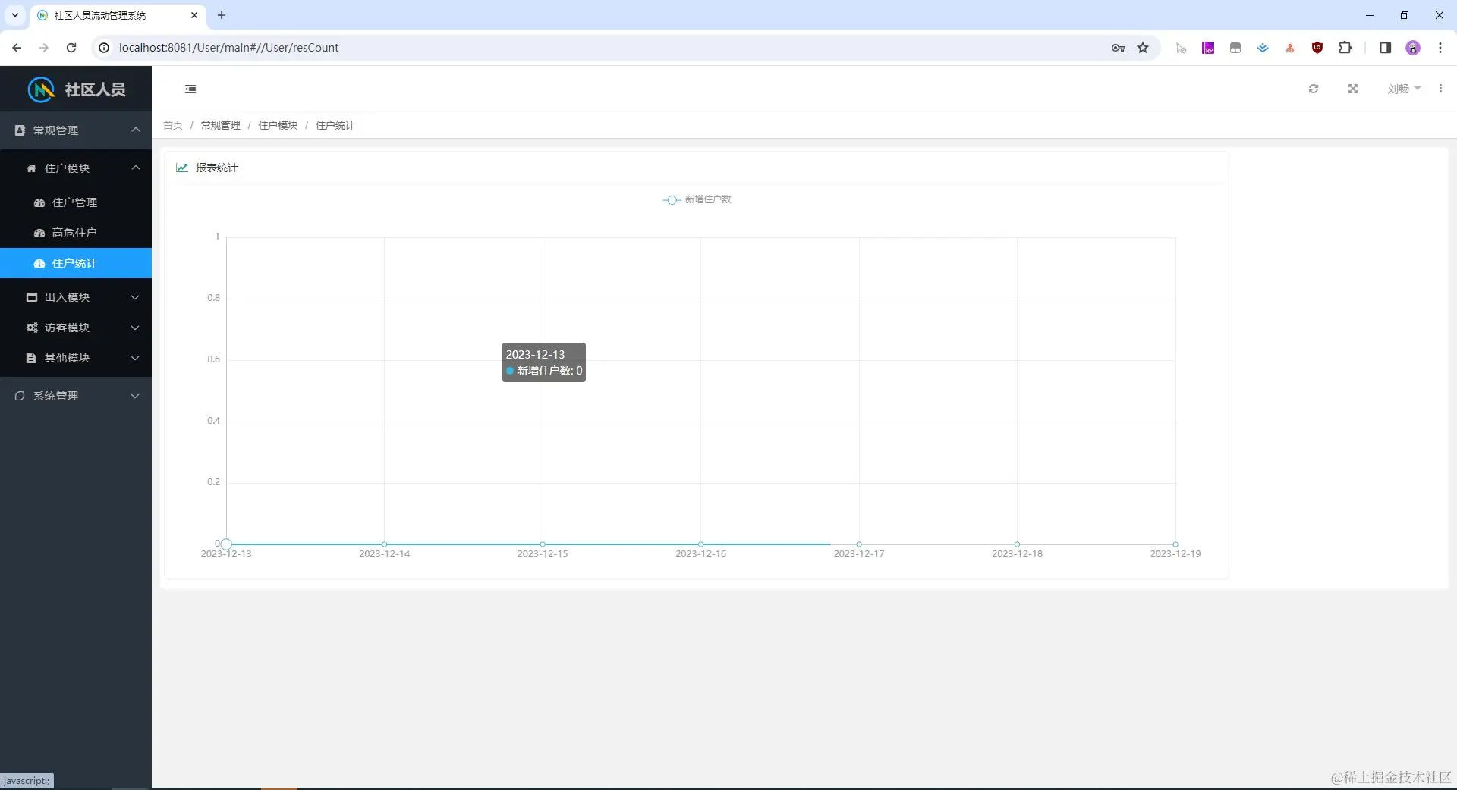Open the browser extensions puzzle icon
The height and width of the screenshot is (790, 1457).
click(x=1345, y=48)
